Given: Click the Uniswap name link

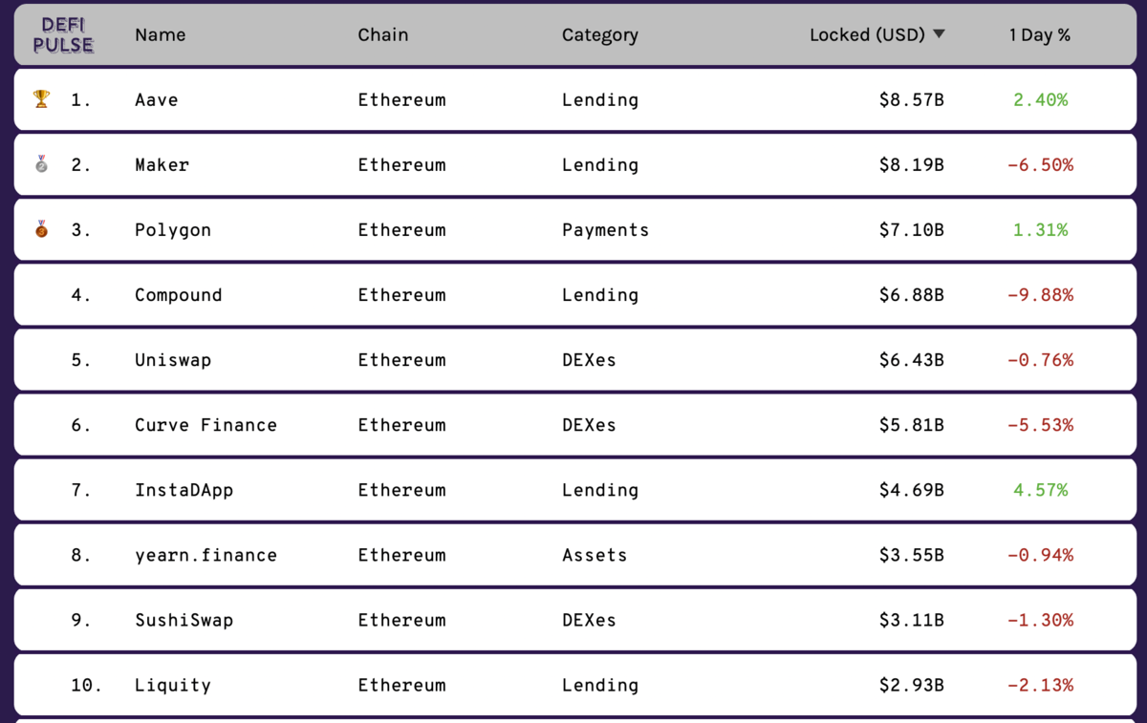Looking at the screenshot, I should (x=172, y=360).
